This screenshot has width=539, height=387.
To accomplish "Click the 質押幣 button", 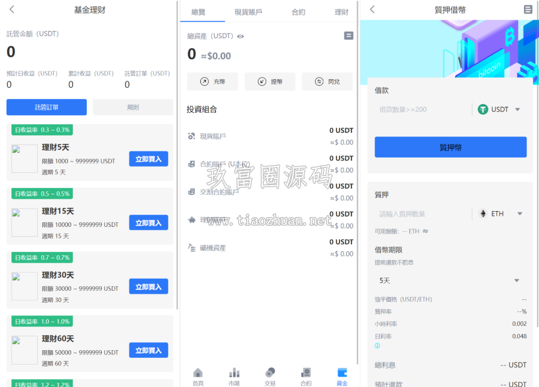I will click(x=450, y=147).
